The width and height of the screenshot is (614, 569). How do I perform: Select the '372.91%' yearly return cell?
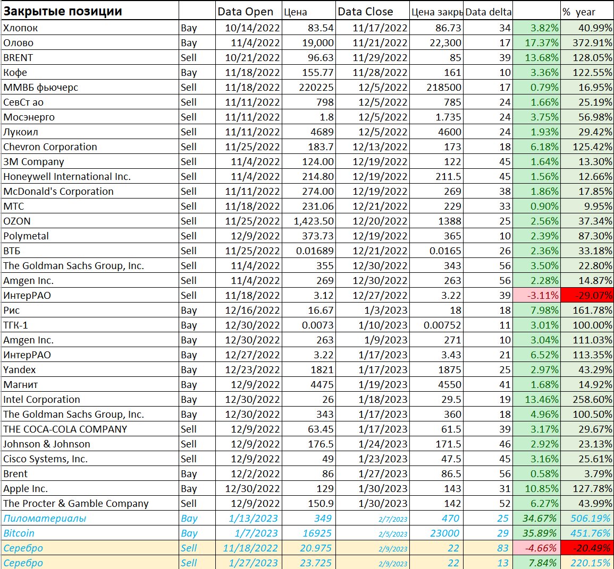pos(587,42)
